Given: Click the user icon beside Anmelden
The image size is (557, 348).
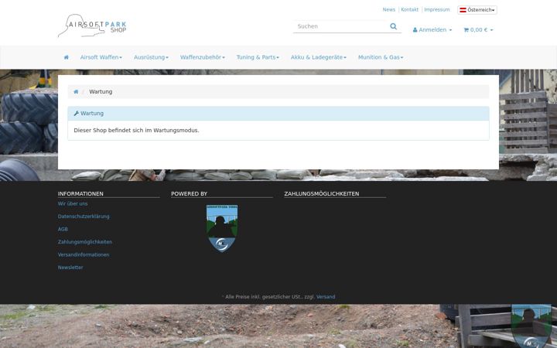Looking at the screenshot, I should (415, 30).
